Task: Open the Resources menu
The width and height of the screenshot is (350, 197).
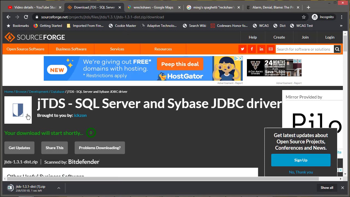Action: [163, 49]
